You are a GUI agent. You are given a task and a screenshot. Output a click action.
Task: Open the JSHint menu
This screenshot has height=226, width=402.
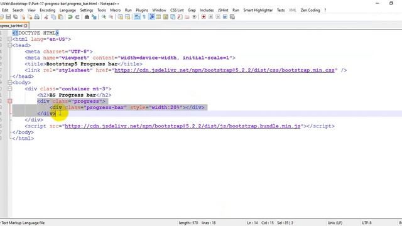point(223,10)
